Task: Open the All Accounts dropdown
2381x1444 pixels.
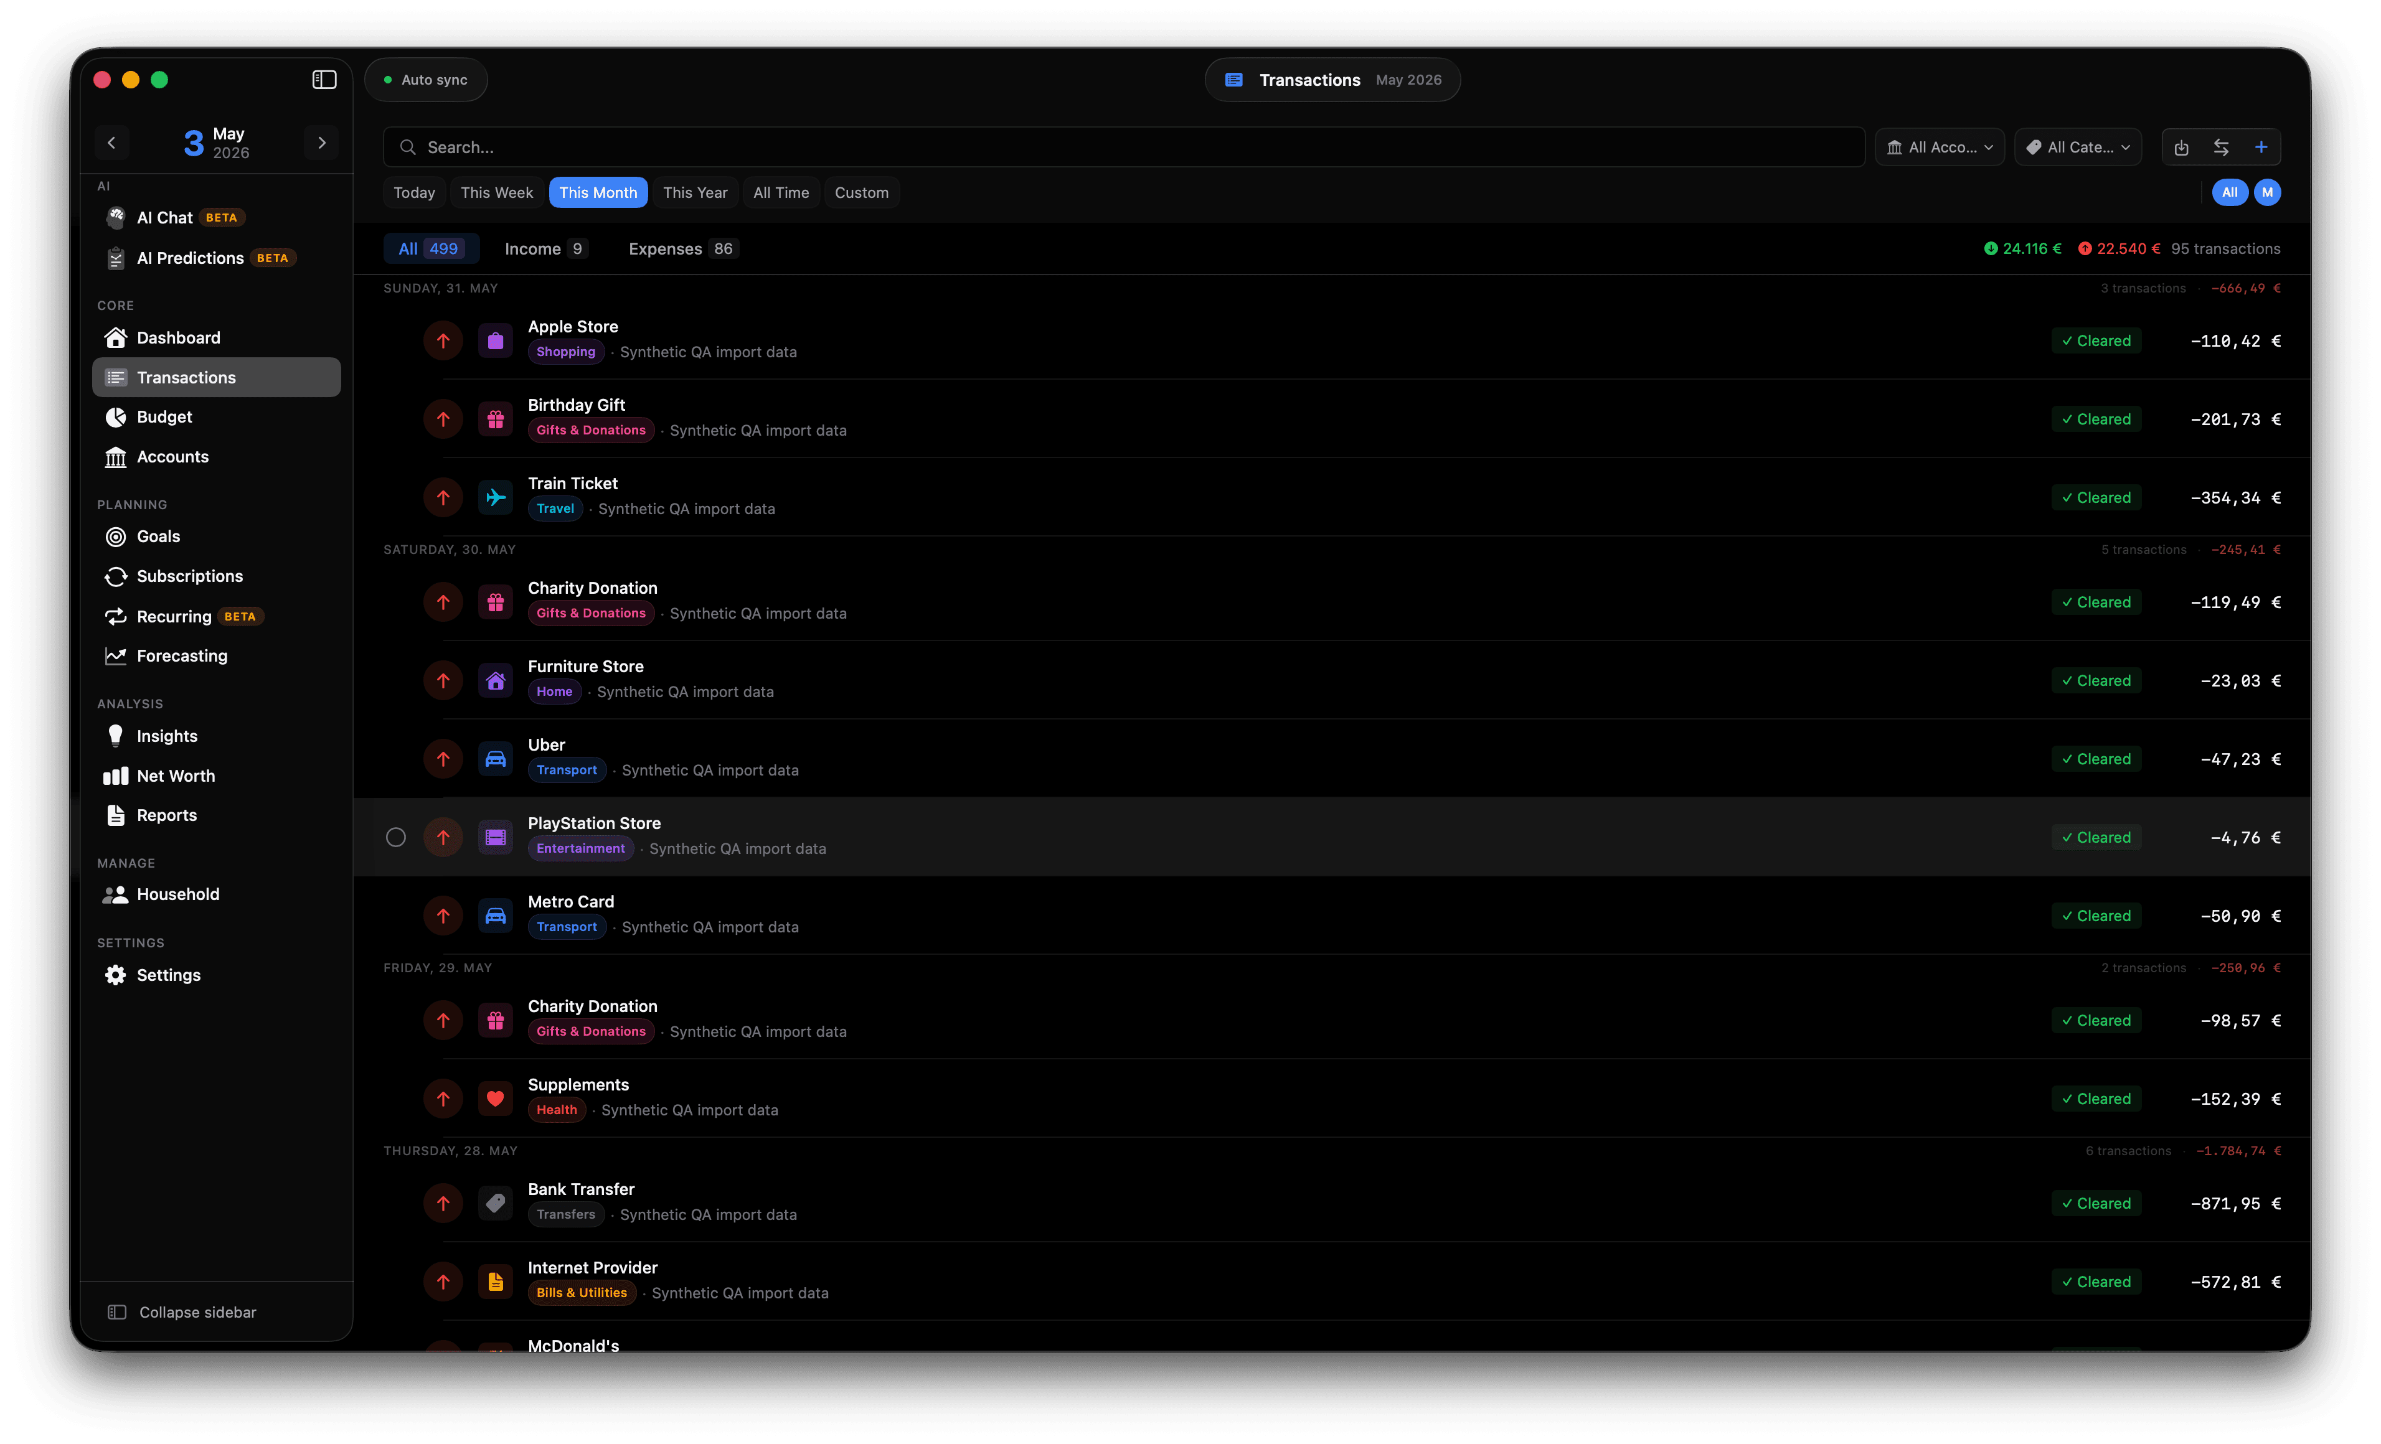Action: click(x=1940, y=147)
